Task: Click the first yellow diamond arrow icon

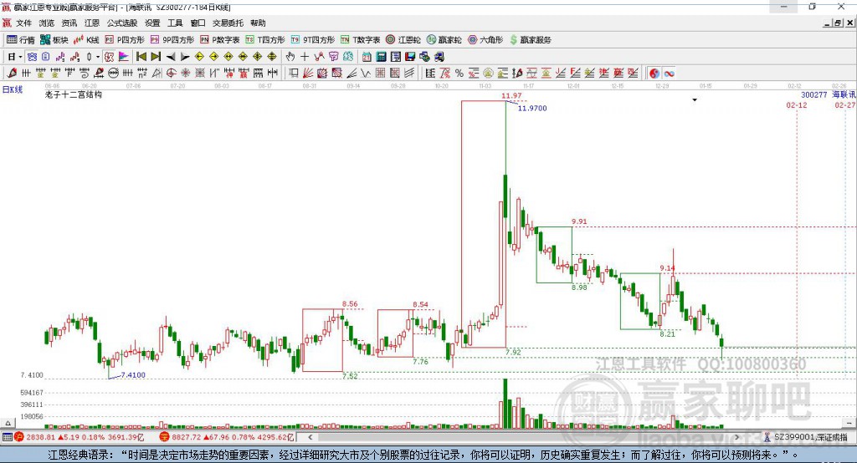Action: coord(199,57)
